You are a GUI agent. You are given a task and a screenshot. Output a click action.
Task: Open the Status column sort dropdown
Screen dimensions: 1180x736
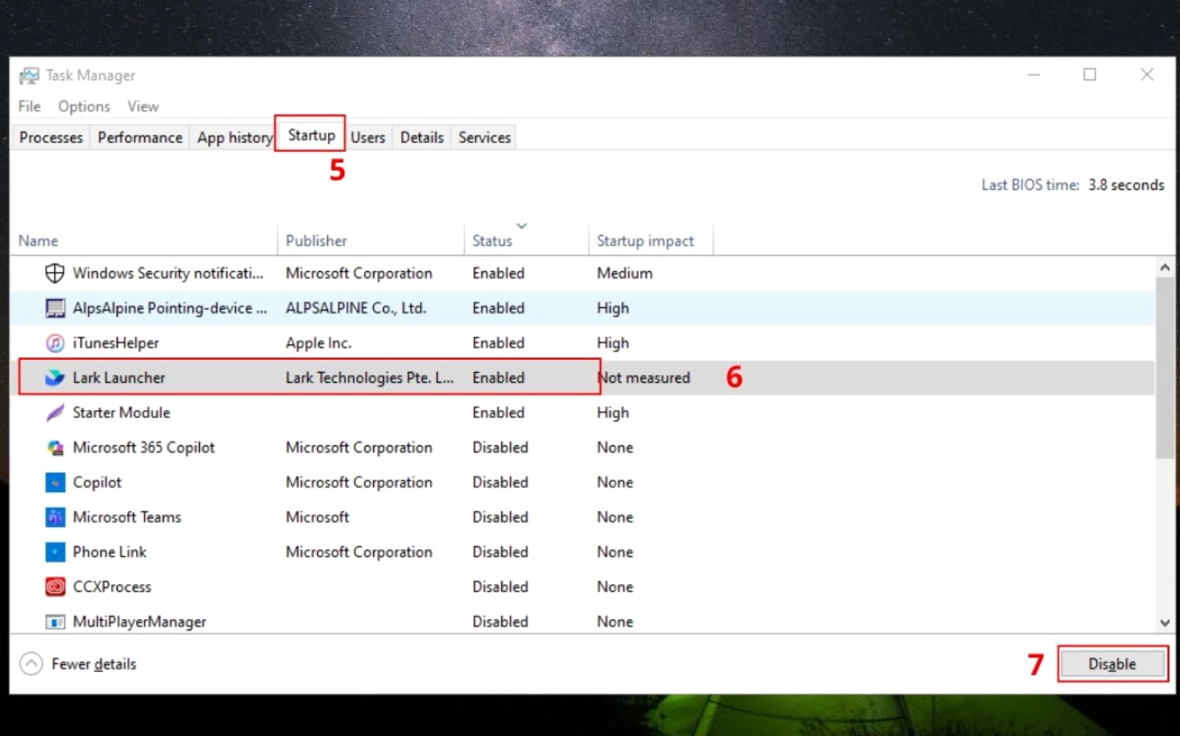[521, 226]
